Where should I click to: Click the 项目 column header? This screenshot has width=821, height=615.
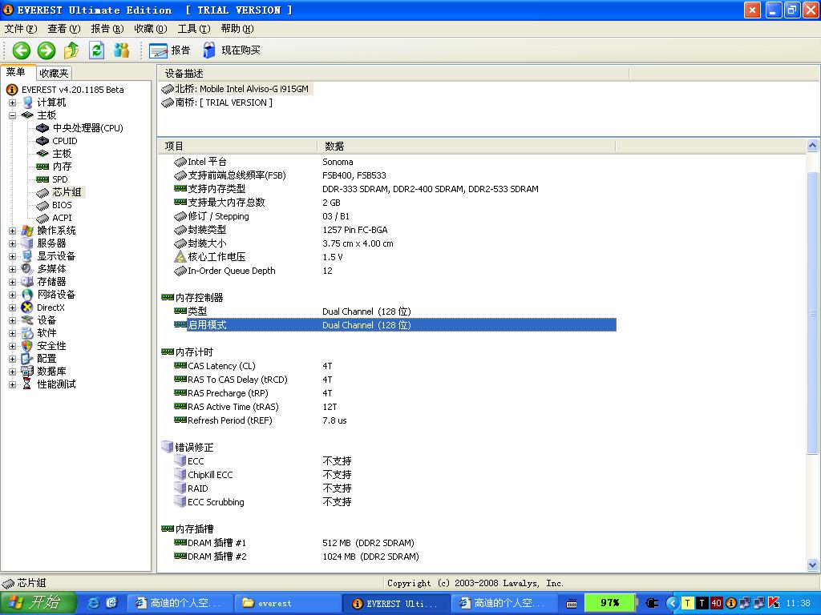pos(237,146)
